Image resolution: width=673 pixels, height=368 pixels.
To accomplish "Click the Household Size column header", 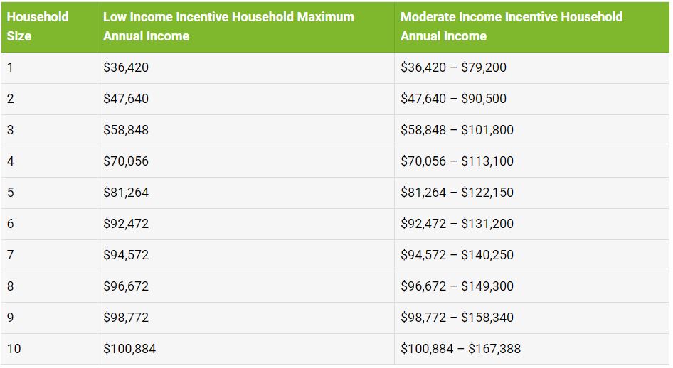I will pos(38,26).
